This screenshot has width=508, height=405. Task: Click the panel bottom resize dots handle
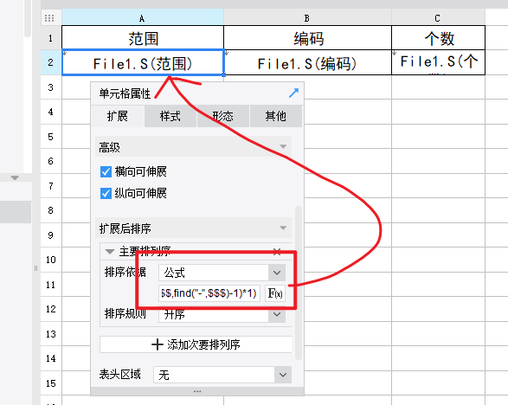(197, 391)
